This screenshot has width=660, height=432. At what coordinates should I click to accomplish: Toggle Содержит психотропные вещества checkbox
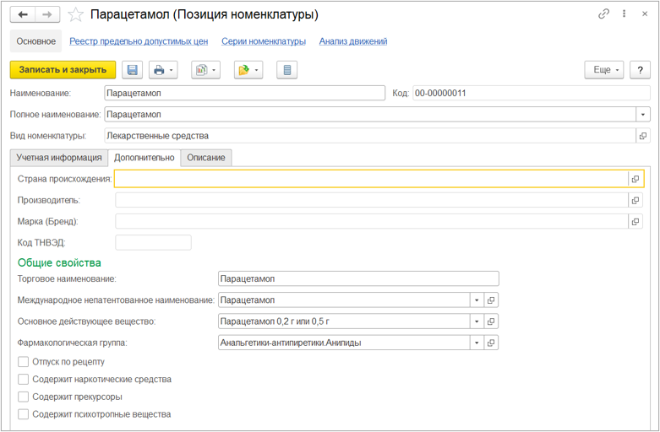[x=23, y=414]
